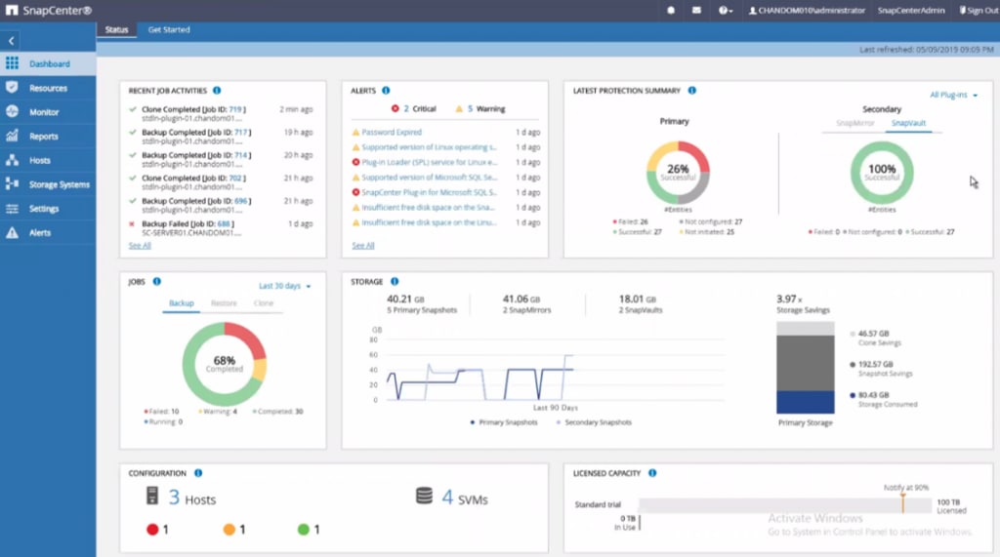1000x557 pixels.
Task: Collapse the left navigation sidebar arrow
Action: point(11,41)
